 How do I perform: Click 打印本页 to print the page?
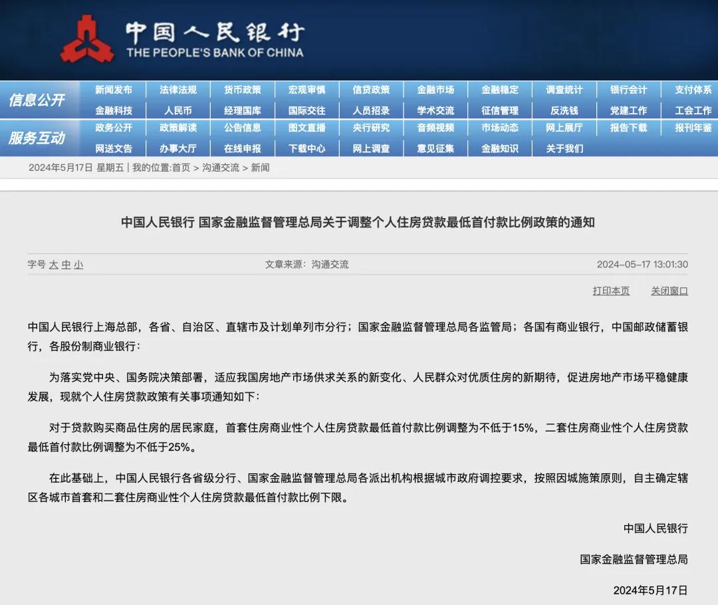click(611, 291)
